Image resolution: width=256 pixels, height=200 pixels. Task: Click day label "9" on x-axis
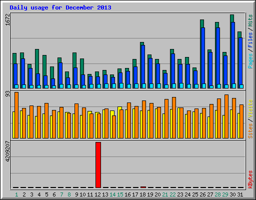(x=76, y=194)
